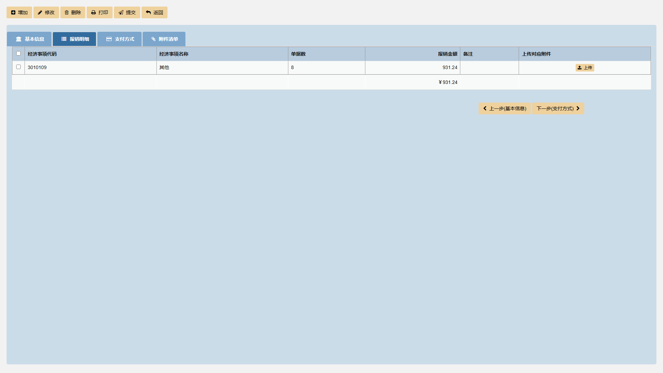Click the 单据数 column header

pyautogui.click(x=327, y=54)
